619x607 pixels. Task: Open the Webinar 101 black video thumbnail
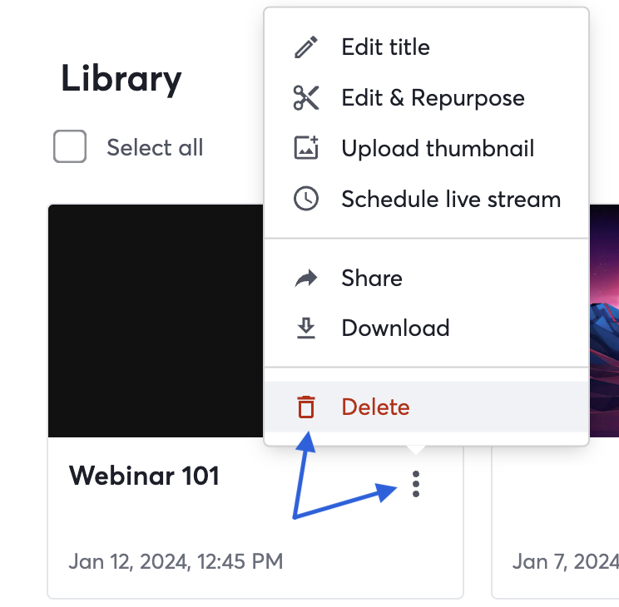tap(156, 320)
